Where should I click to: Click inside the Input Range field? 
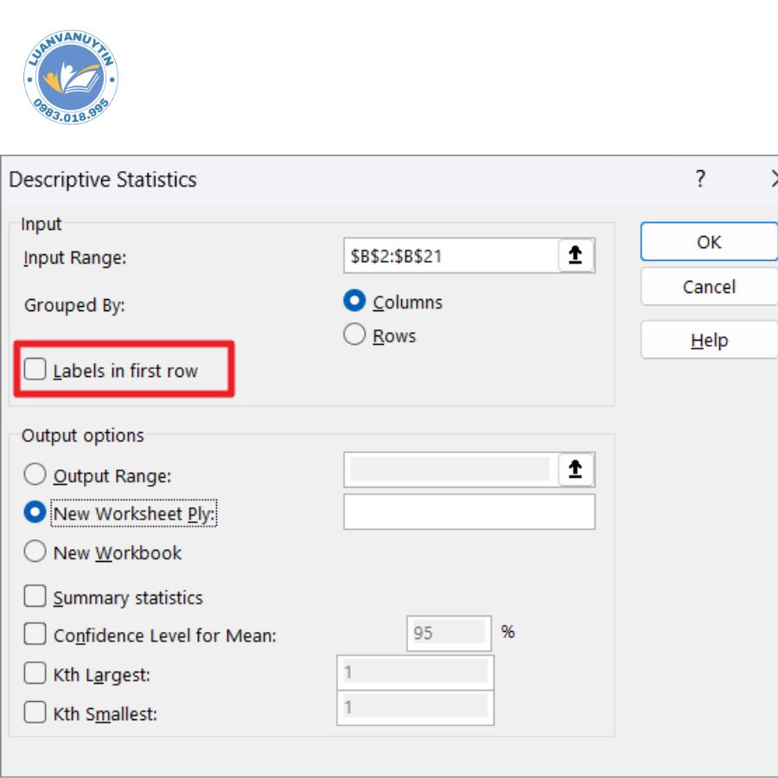pyautogui.click(x=450, y=256)
